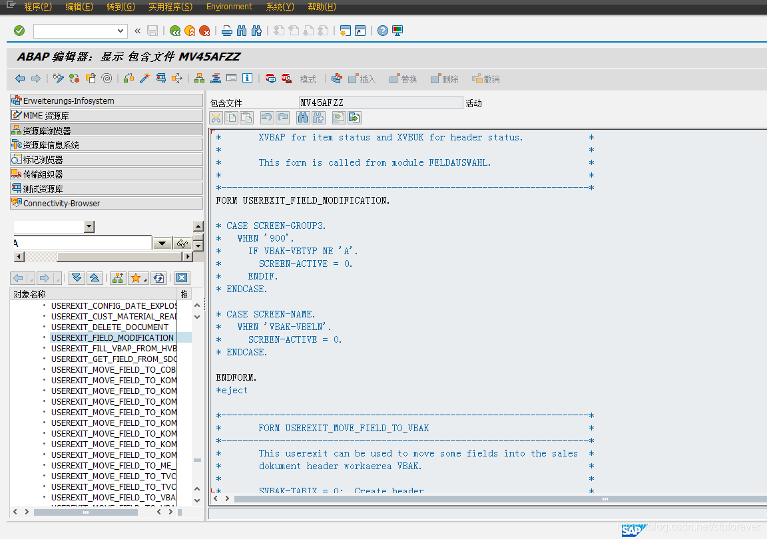Click the object tree horizontal scrollbar
Screen dimensions: 767x539
(86, 512)
